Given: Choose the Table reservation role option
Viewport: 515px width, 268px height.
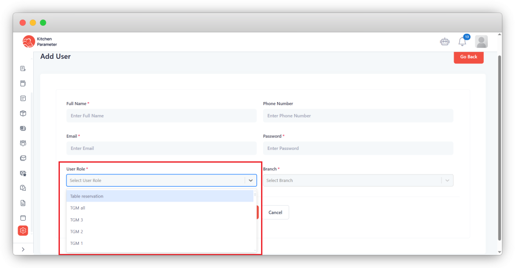Looking at the screenshot, I should 159,196.
